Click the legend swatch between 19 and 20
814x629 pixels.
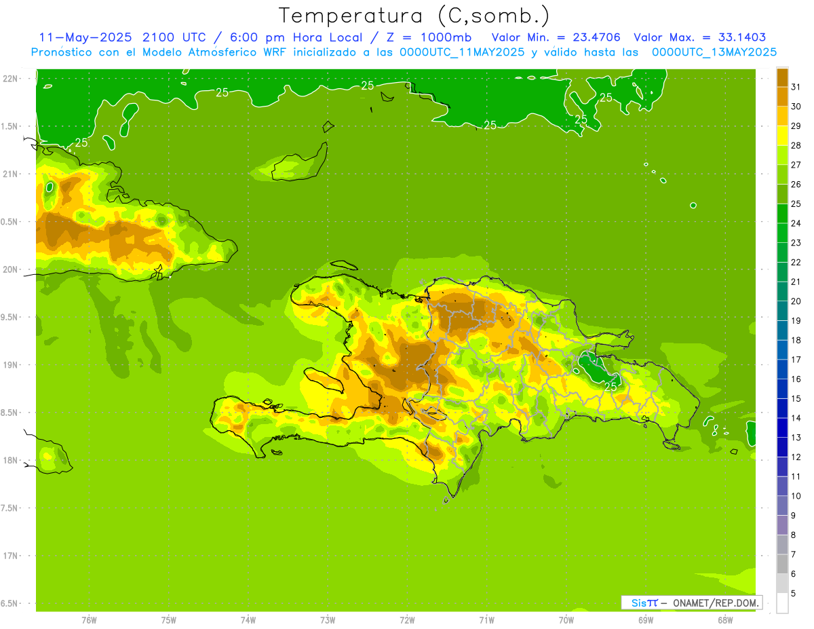[x=782, y=311]
